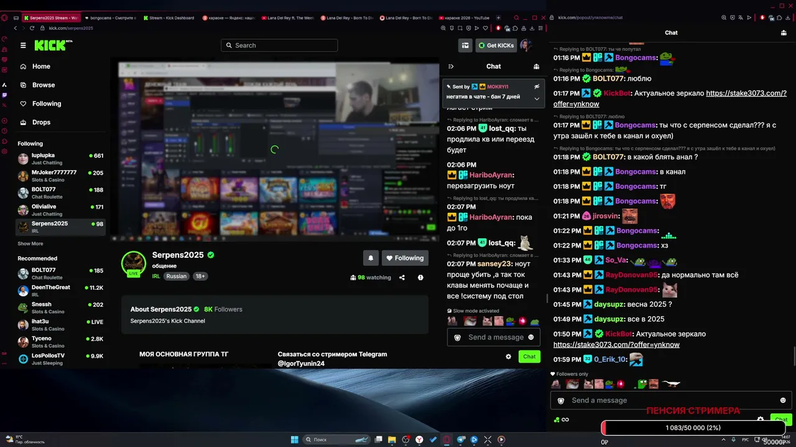Expand the pinned message chevron
The image size is (796, 447).
537,98
